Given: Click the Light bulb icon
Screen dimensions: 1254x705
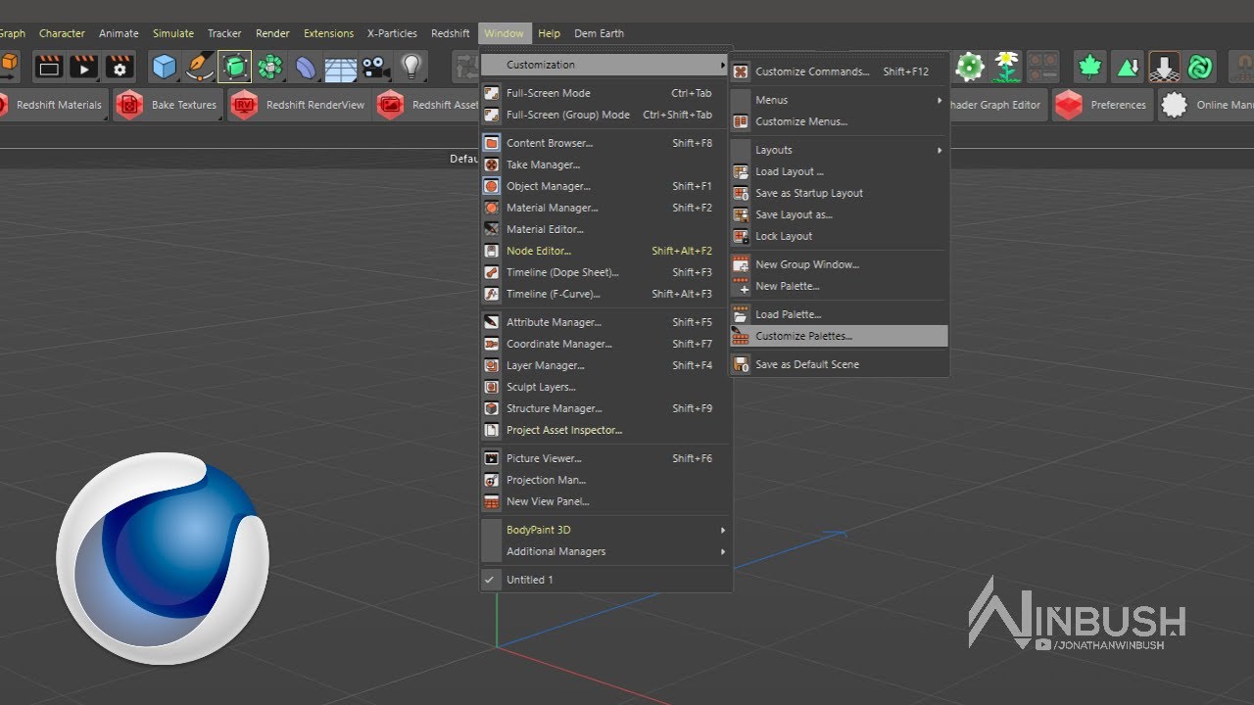Looking at the screenshot, I should pos(411,66).
